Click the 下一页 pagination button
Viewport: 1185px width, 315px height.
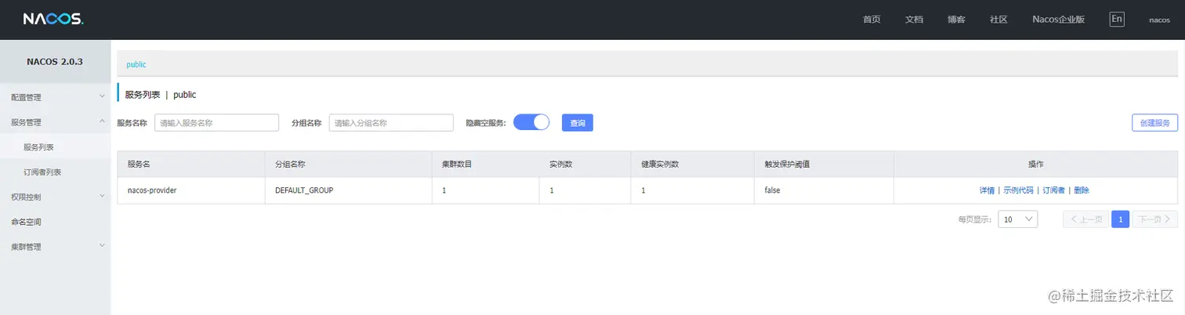point(1156,219)
